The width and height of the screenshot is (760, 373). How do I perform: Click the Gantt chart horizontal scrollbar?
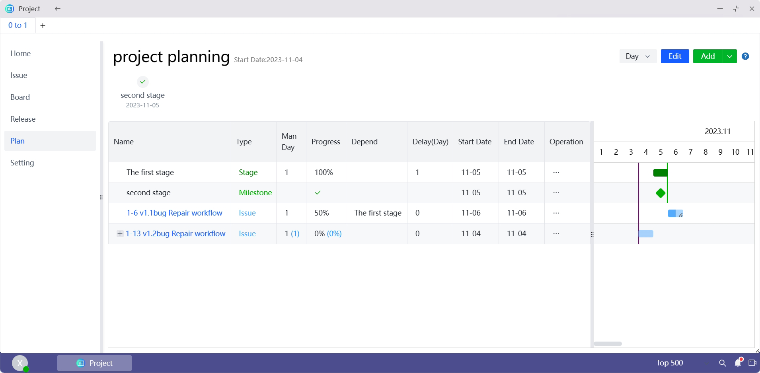608,344
